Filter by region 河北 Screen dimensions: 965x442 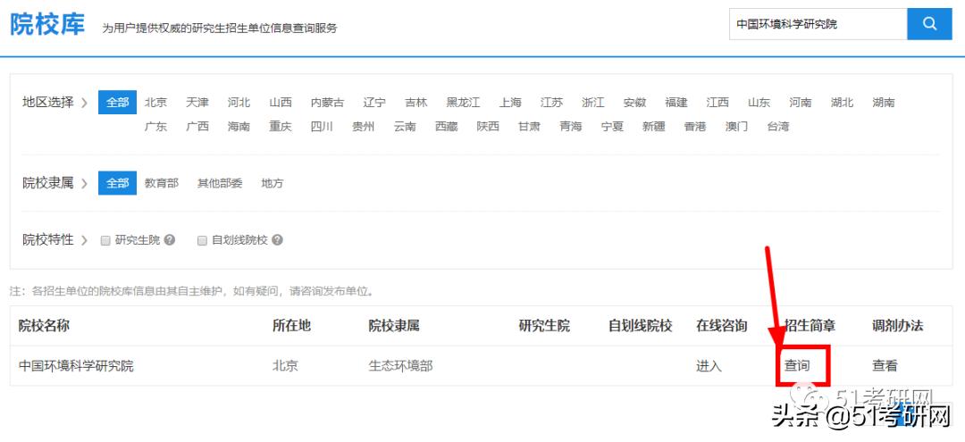tap(239, 102)
